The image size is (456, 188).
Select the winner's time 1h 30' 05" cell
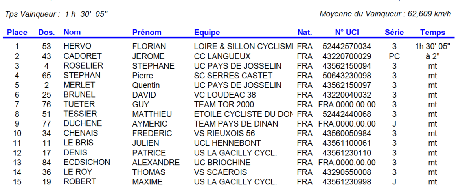[x=432, y=46]
